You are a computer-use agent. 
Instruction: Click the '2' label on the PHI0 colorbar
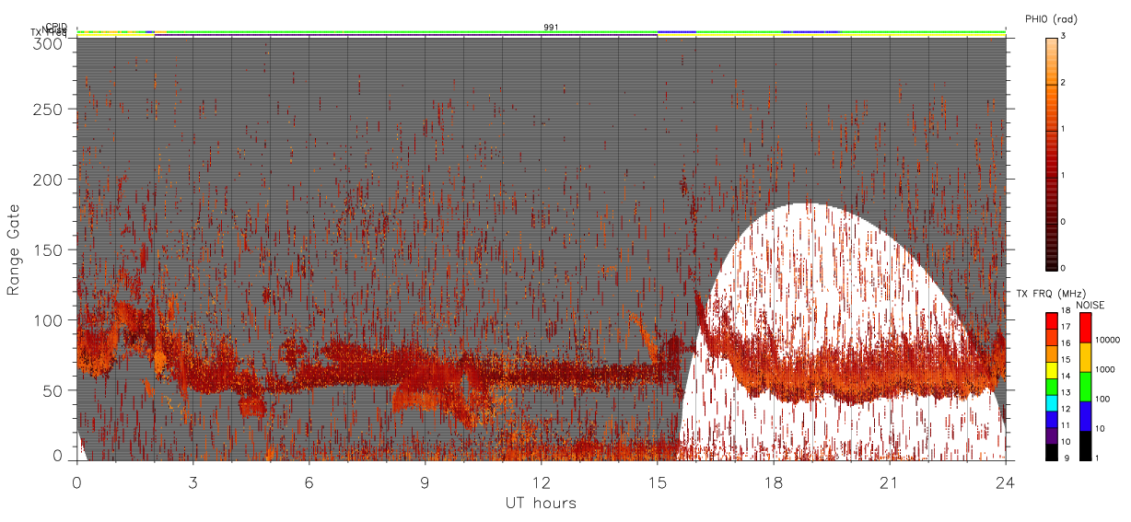[x=1063, y=84]
